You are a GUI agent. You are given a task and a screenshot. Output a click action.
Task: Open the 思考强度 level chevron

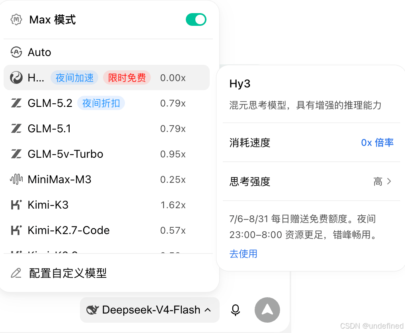389,182
